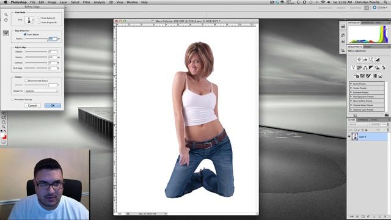Toggle lock all icon in Layers panel
This screenshot has height=220, width=391.
(366, 130)
